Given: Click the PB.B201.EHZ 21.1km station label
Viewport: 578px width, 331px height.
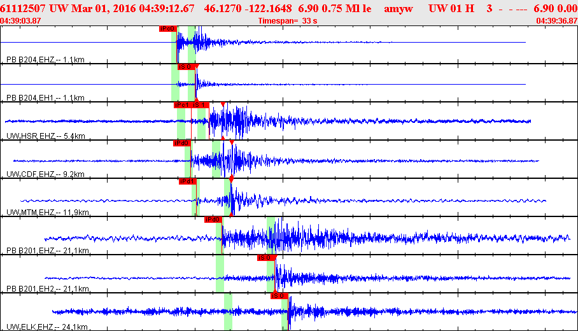Looking at the screenshot, I should (x=48, y=251).
